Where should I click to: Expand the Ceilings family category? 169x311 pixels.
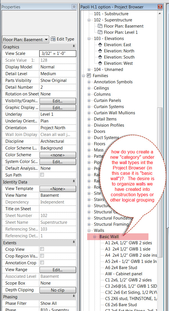89,88
